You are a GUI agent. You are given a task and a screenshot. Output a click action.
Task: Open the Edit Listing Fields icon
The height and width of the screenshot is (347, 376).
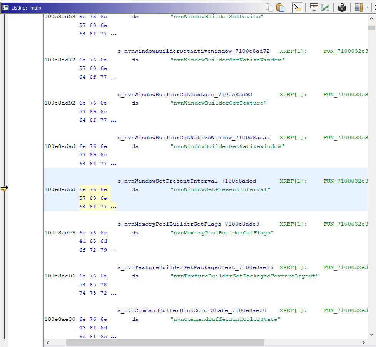coord(314,8)
